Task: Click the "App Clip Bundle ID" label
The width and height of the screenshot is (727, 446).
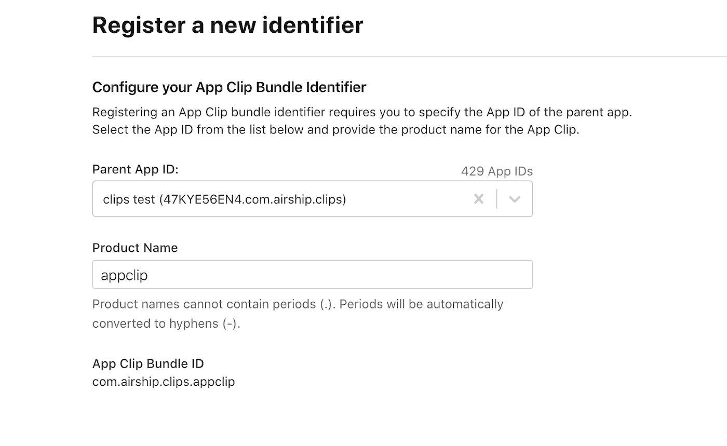Action: point(148,363)
